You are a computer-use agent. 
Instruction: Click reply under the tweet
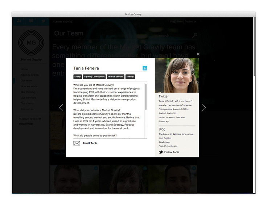(161, 117)
